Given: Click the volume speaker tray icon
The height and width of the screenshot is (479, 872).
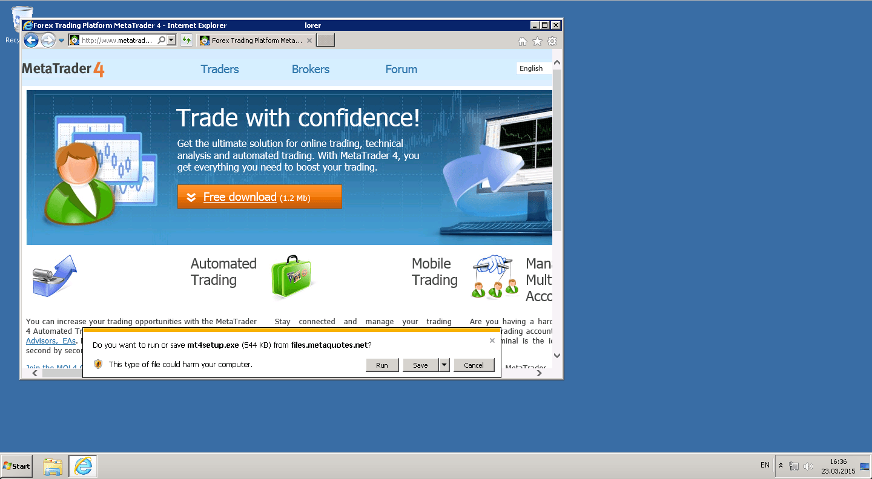Looking at the screenshot, I should tap(808, 466).
